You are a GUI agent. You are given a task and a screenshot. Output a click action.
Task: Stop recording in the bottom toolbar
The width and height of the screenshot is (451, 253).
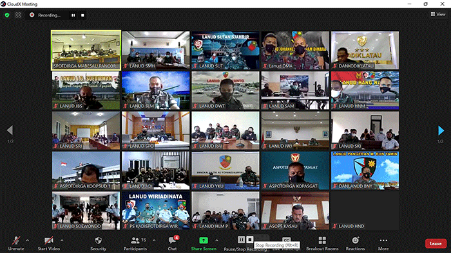(250, 240)
